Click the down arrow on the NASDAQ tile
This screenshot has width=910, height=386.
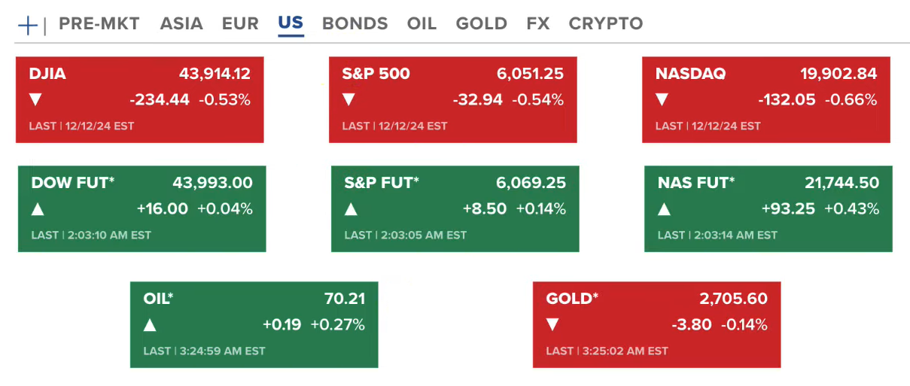point(662,99)
